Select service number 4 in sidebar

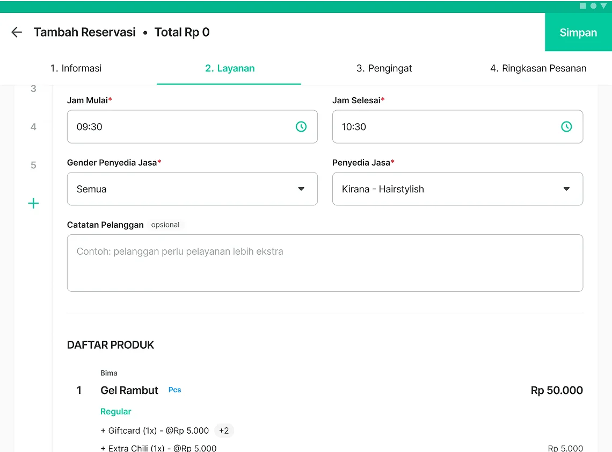coord(33,127)
